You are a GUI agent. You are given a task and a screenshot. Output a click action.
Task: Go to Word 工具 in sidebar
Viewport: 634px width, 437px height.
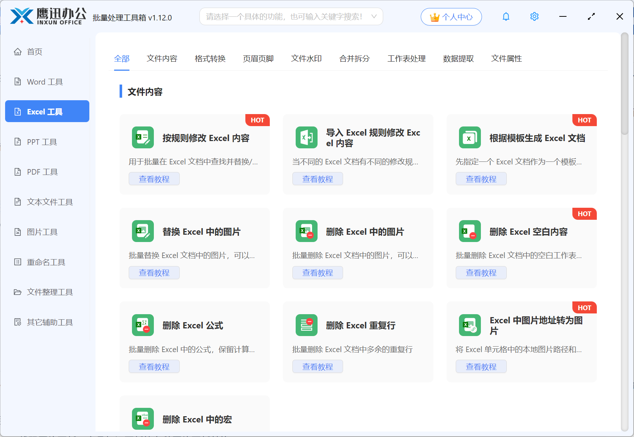click(x=44, y=82)
